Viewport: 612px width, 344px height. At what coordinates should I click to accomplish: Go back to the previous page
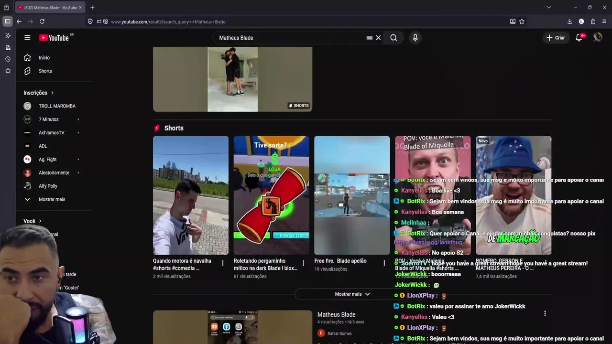[19, 21]
